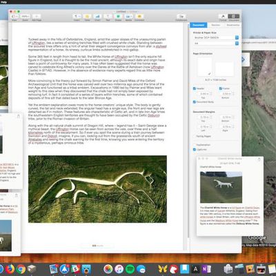
Task: Toggle the Header checkbox
Action: click(195, 88)
